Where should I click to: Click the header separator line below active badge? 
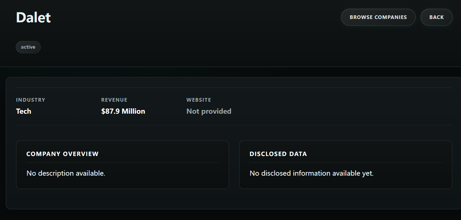tap(230, 67)
